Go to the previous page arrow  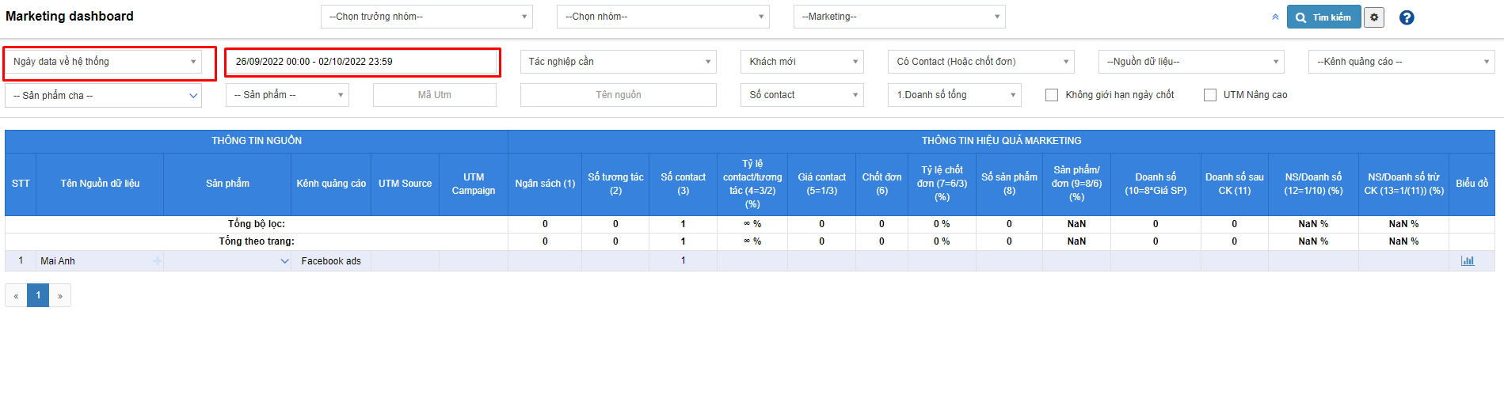coord(16,296)
